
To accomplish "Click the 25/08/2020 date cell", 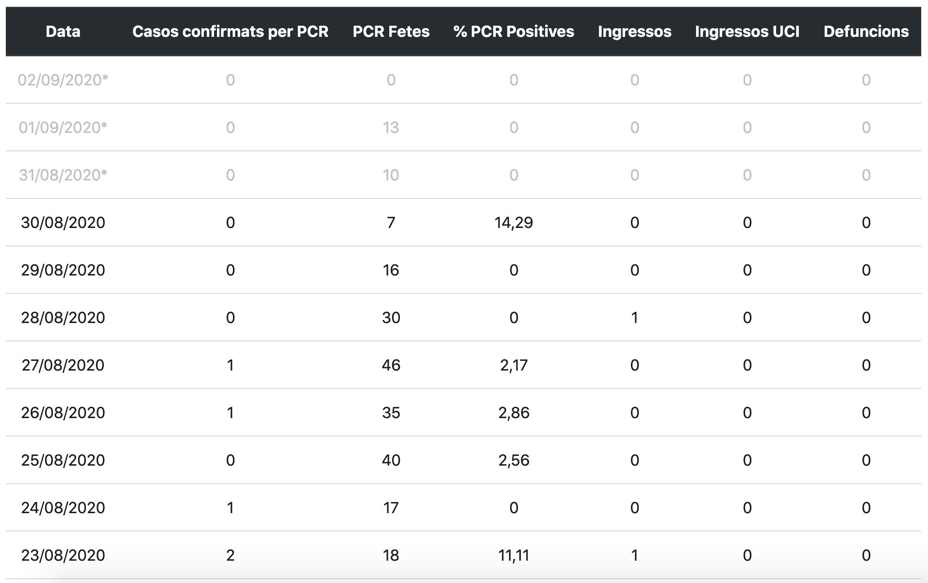I will (63, 460).
